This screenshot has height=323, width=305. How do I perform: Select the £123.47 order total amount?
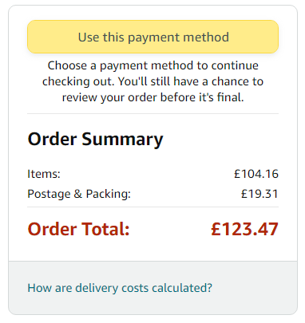[x=244, y=229]
